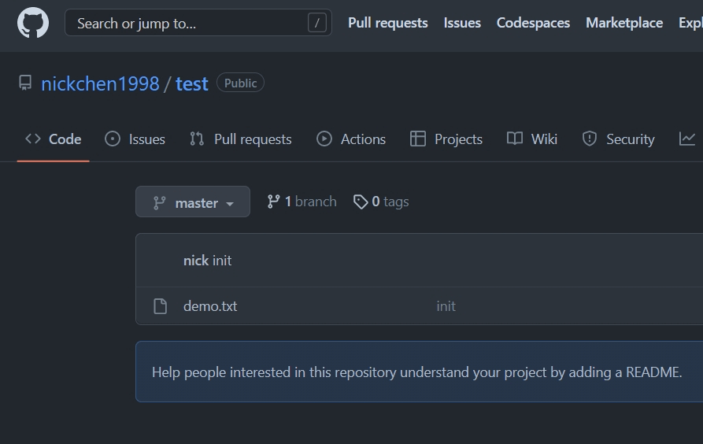Click the slash shortcut key icon in search
Viewport: 703px width, 444px height.
[316, 23]
